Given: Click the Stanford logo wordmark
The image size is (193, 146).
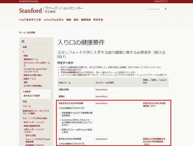Looking at the screenshot, I should pos(31,11).
